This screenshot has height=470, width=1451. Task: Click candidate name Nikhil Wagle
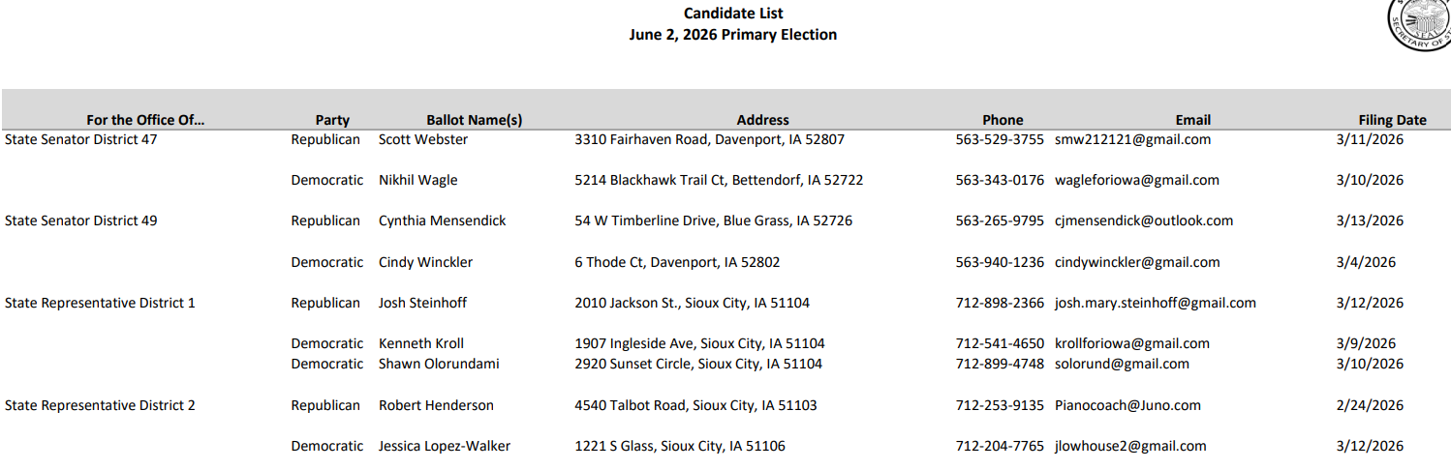click(x=417, y=180)
